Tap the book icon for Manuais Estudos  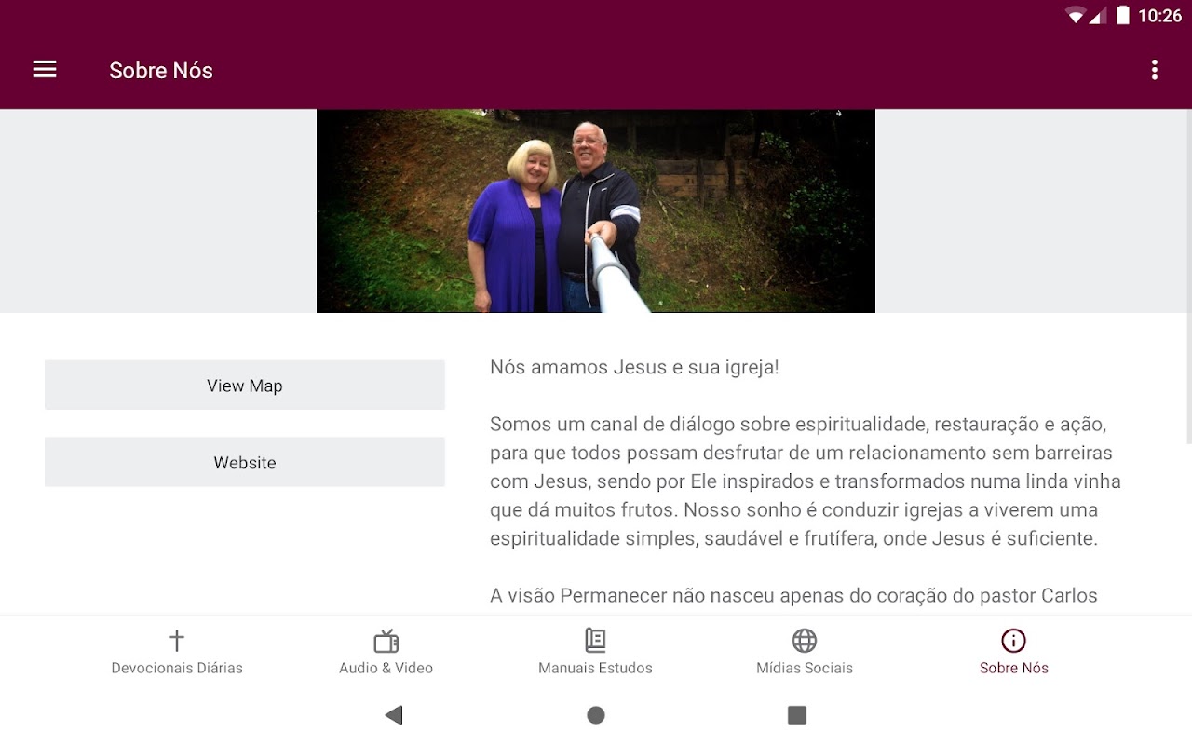coord(595,641)
